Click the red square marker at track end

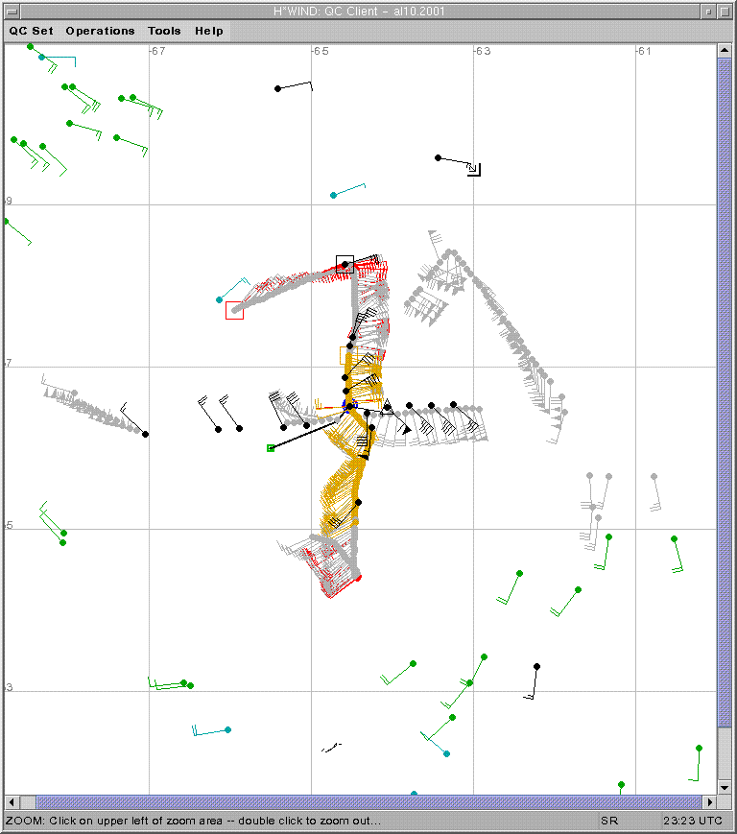[x=234, y=310]
